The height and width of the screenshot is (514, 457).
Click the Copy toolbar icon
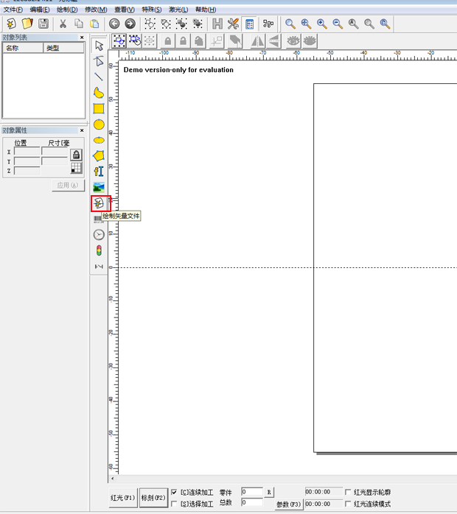point(79,24)
